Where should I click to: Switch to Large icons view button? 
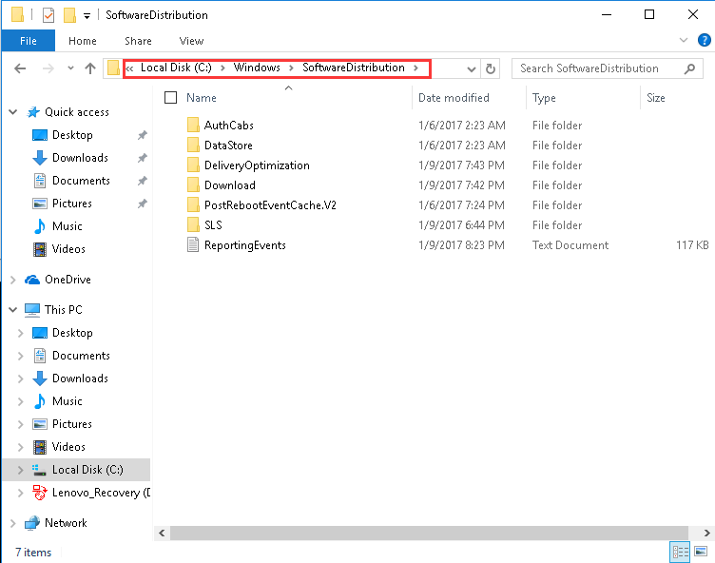[x=701, y=552]
